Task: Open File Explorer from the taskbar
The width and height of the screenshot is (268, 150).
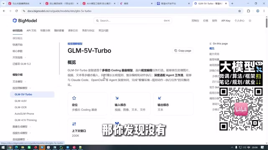Action: tap(23, 147)
